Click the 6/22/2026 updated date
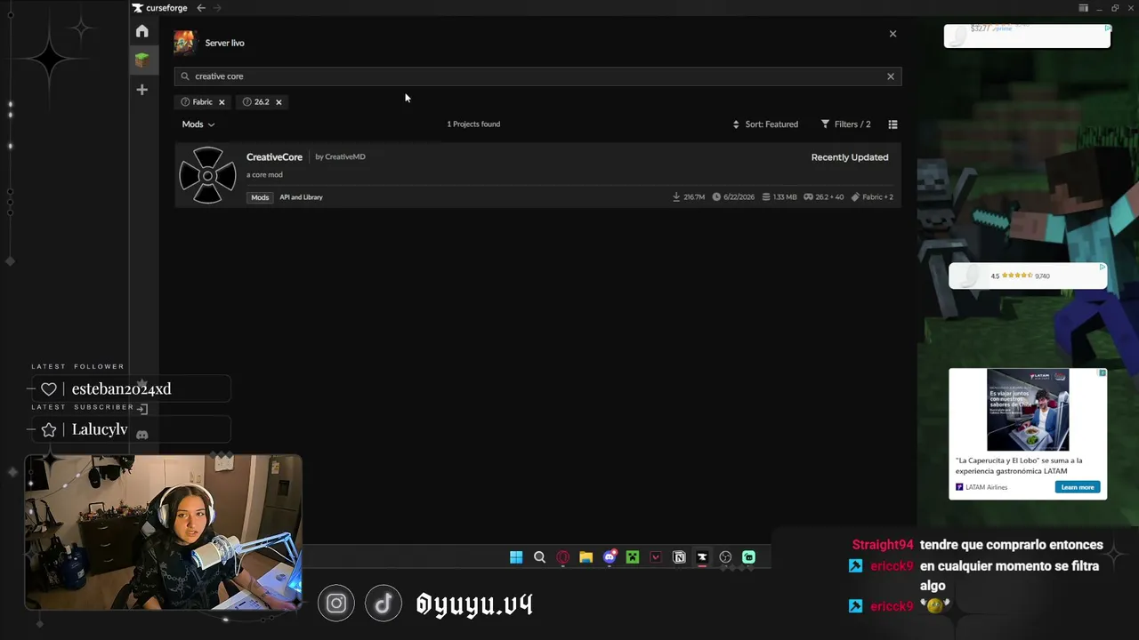Screen dimensions: 1139x640 coord(732,197)
